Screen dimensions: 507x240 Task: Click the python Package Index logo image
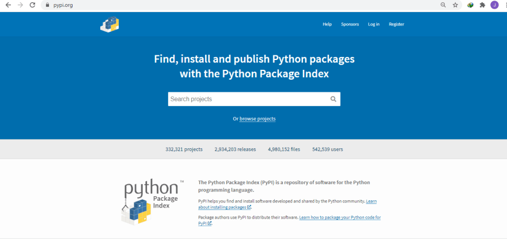click(x=152, y=201)
